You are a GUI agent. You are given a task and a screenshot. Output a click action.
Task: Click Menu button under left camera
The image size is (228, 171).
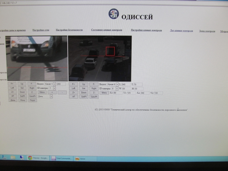tap(42, 92)
